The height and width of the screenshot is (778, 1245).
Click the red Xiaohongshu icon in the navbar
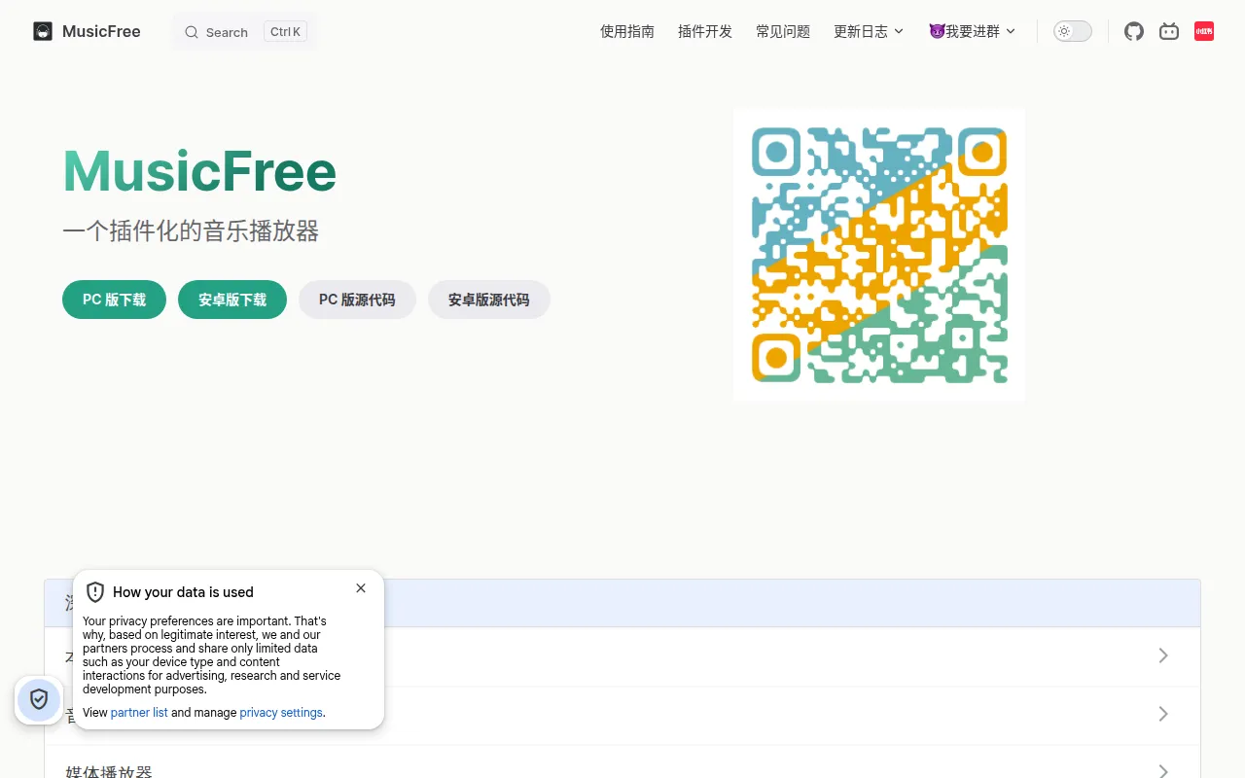pos(1204,32)
